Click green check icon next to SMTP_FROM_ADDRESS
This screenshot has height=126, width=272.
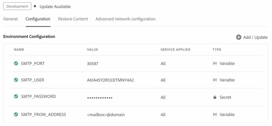(16, 114)
